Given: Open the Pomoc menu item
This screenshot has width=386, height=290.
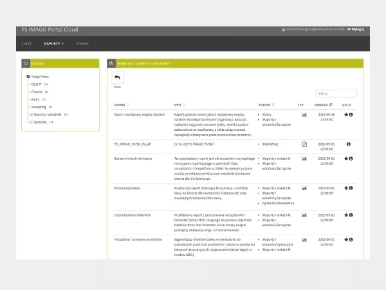Looking at the screenshot, I should [x=82, y=43].
